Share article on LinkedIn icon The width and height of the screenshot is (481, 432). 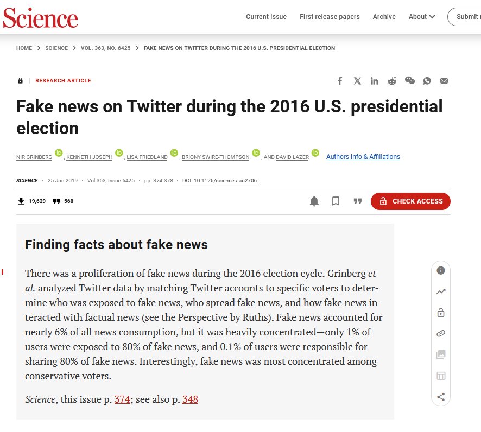(x=374, y=81)
